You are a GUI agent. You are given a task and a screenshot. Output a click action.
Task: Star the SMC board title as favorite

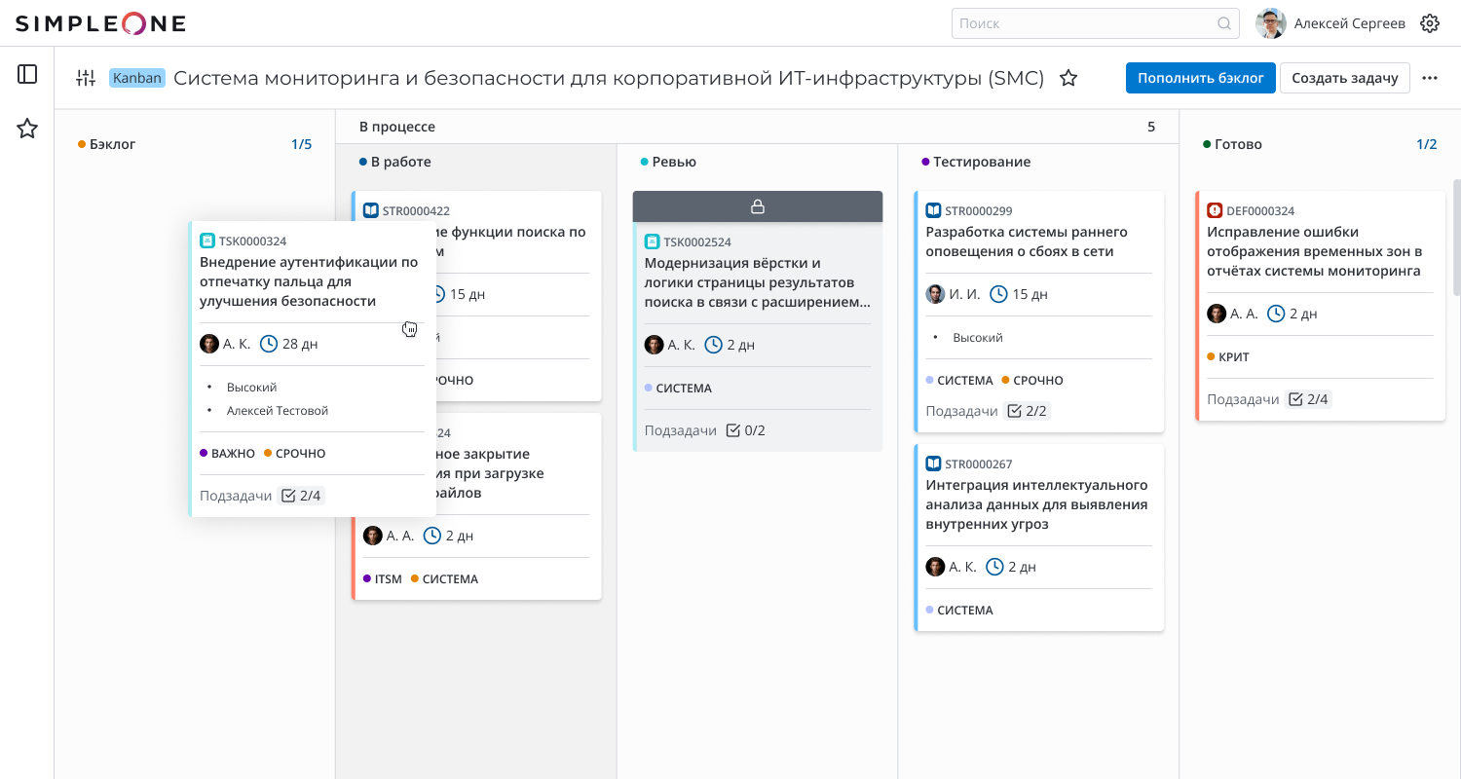pyautogui.click(x=1068, y=80)
